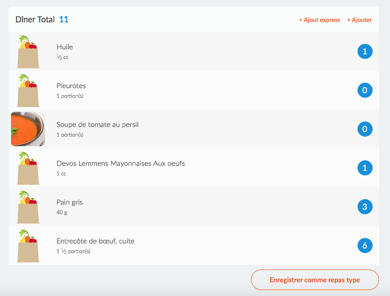The height and width of the screenshot is (296, 390).
Task: Open the tomato soup thumbnail image
Action: 28,129
